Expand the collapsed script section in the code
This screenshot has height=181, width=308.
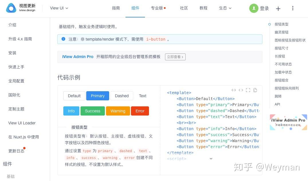point(211,158)
